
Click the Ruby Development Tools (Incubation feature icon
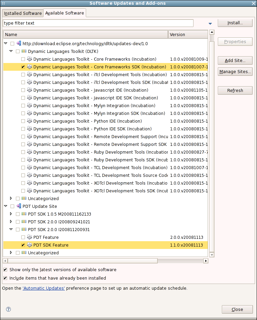click(30, 152)
